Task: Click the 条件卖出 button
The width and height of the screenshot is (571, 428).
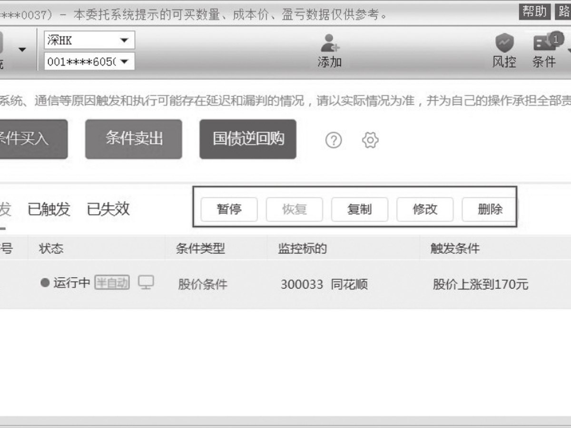Action: click(x=134, y=139)
